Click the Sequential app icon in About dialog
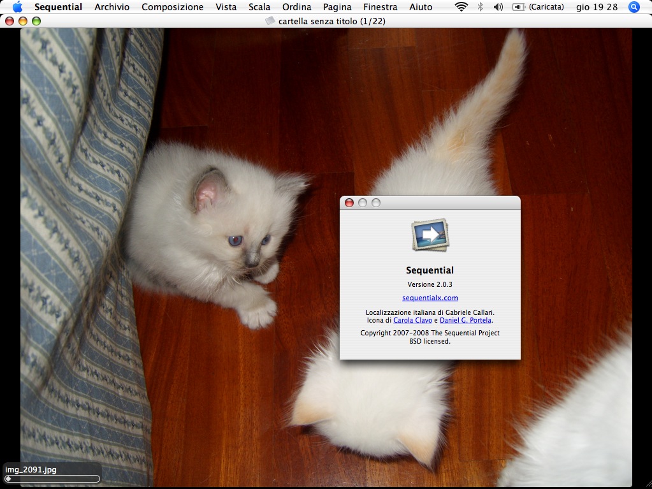This screenshot has width=652, height=489. (430, 235)
